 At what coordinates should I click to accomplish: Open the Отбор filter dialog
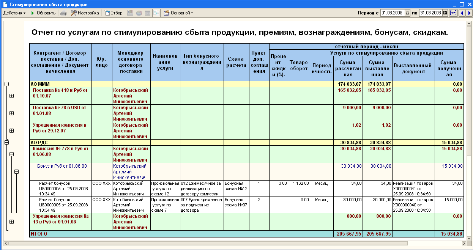[113, 13]
